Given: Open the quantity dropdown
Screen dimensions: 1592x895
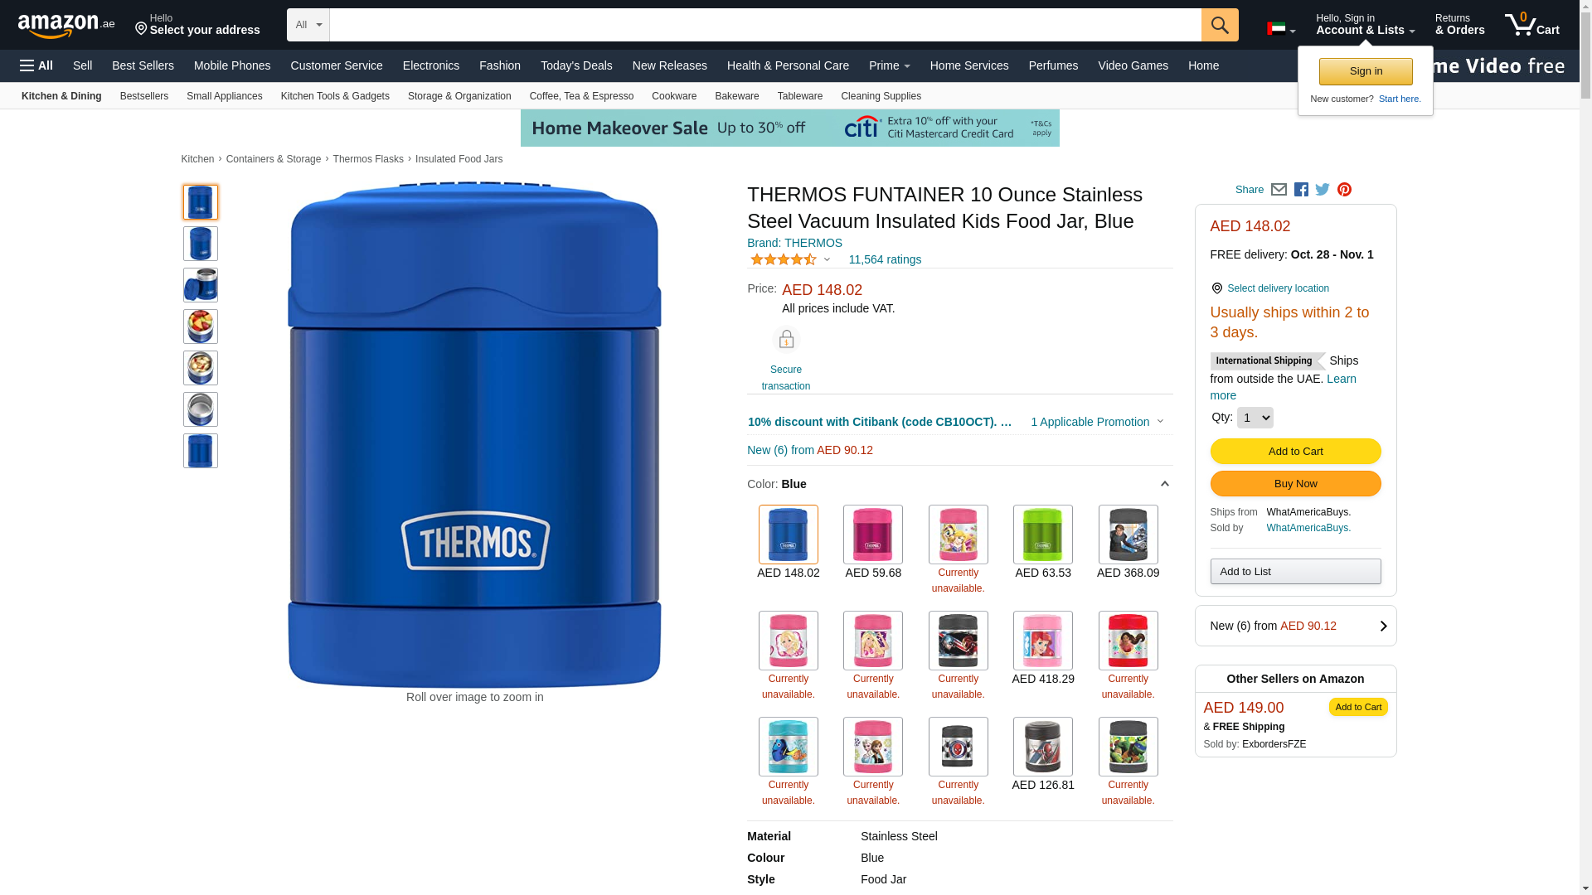Looking at the screenshot, I should click(x=1255, y=418).
